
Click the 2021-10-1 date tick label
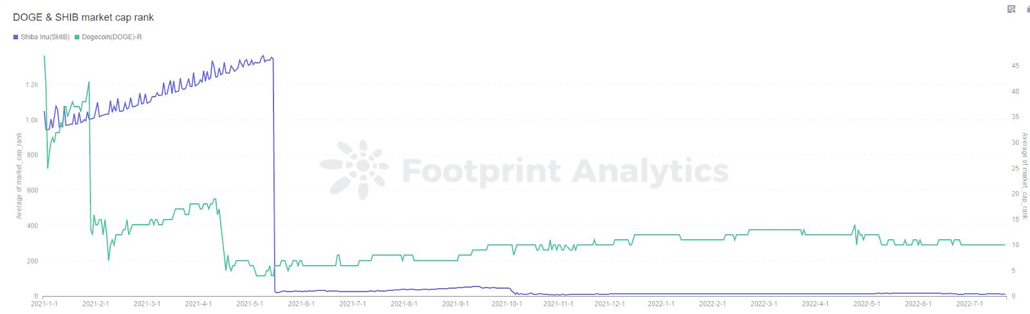[507, 304]
